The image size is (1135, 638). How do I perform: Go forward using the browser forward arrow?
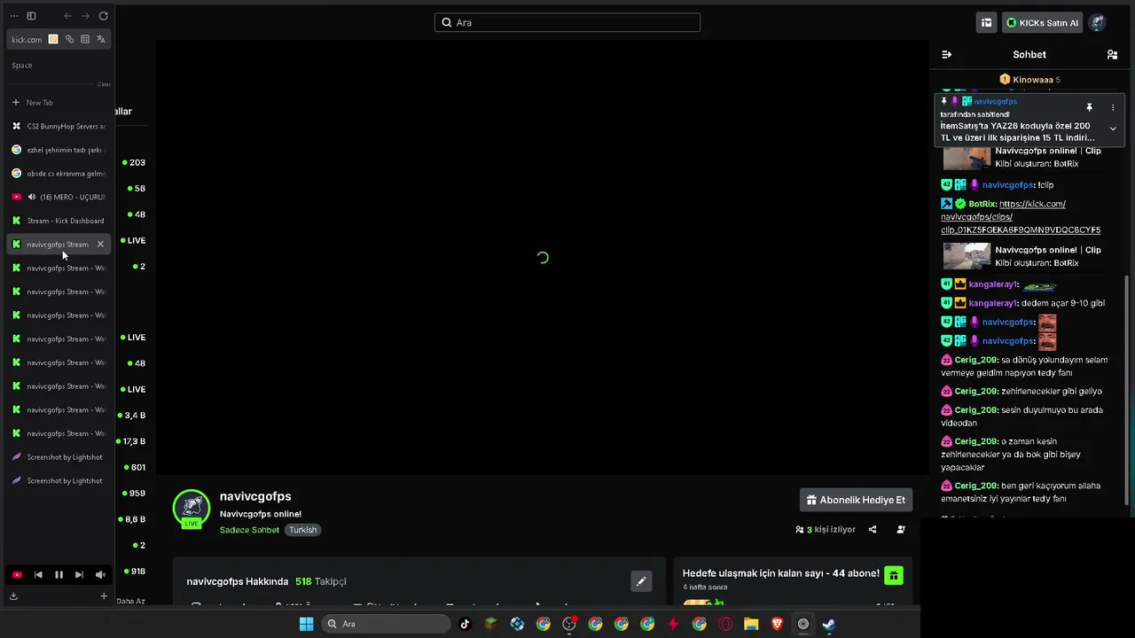[85, 16]
